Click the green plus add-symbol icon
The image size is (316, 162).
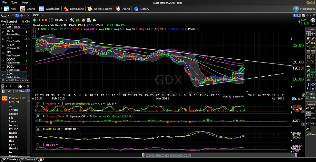click(x=35, y=20)
